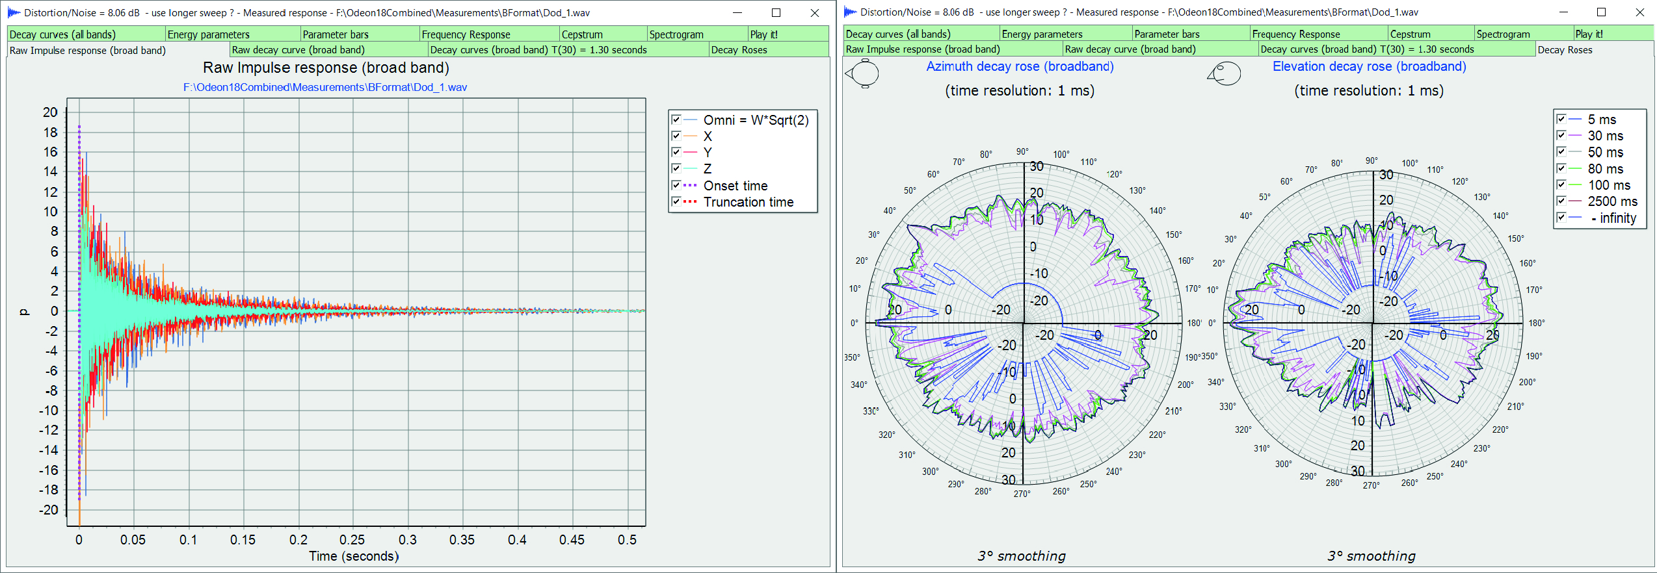Switch to Decay Roses tab in left window
The image size is (1657, 573).
coord(739,50)
